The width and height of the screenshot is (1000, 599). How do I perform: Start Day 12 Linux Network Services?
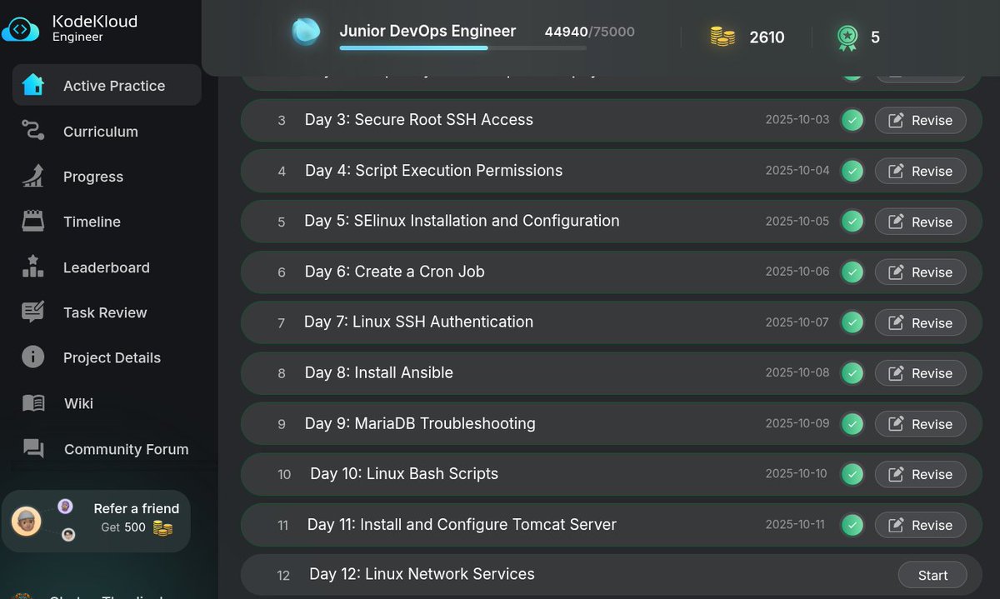pos(932,575)
